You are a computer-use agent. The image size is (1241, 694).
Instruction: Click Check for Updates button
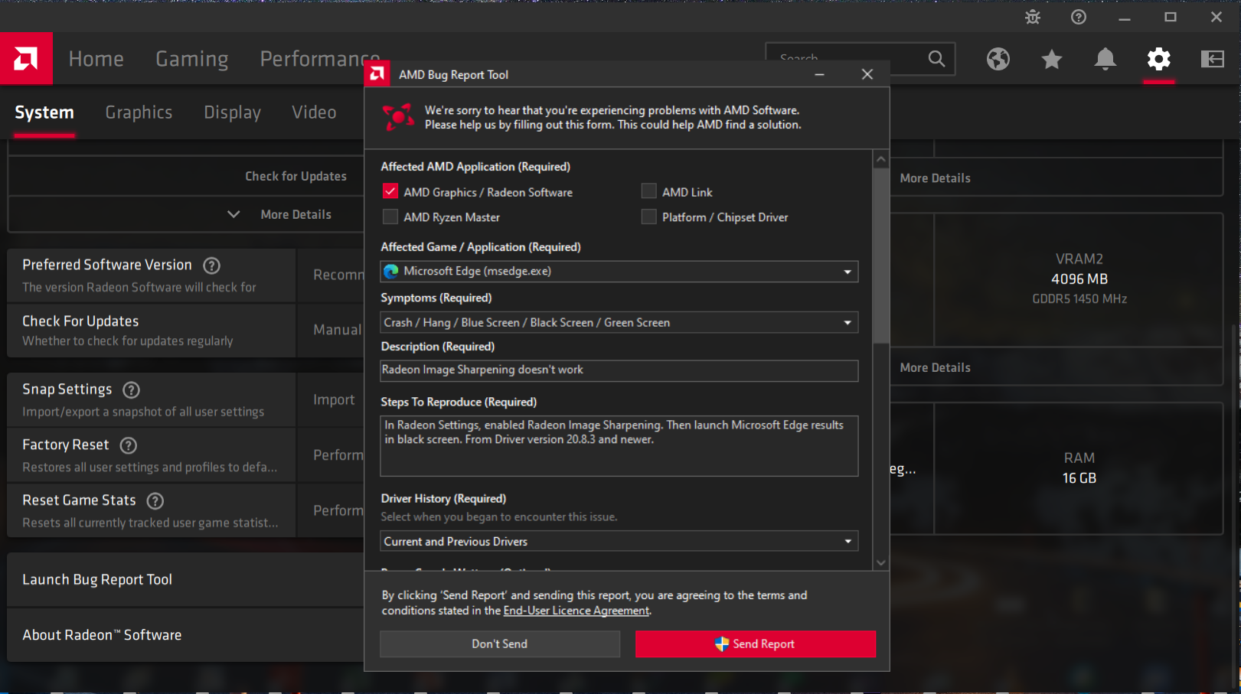coord(296,176)
